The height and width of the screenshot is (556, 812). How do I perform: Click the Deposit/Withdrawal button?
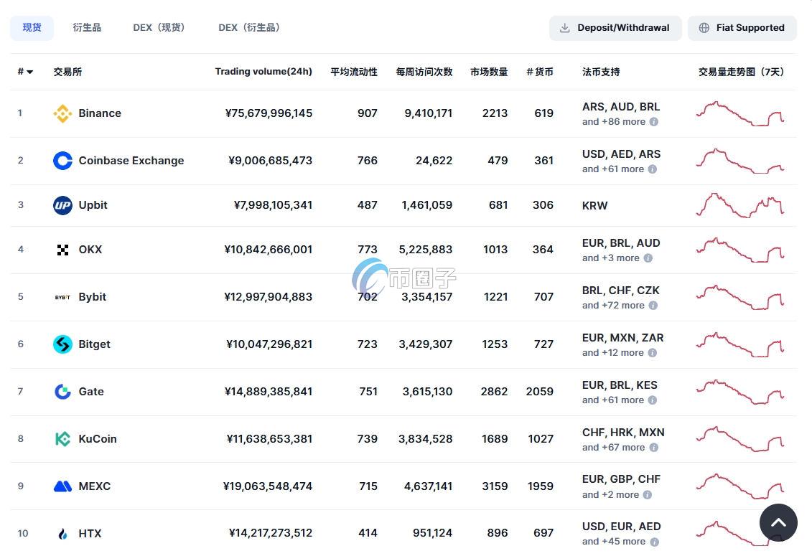click(615, 27)
